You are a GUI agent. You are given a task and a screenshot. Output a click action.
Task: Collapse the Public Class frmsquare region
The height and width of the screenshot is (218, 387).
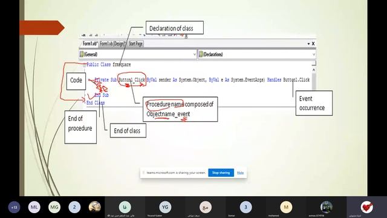[85, 65]
